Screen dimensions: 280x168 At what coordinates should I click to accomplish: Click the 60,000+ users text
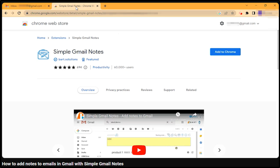(124, 67)
